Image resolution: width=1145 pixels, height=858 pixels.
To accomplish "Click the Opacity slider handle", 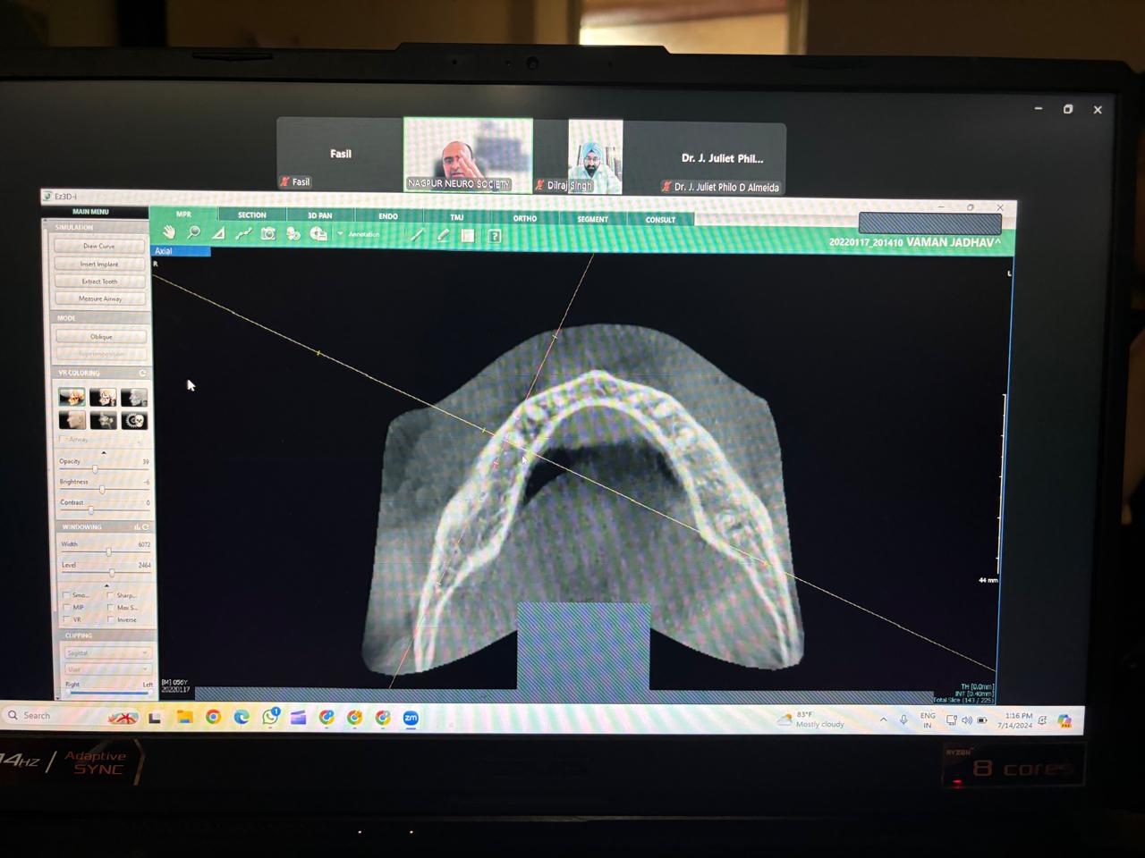I will pyautogui.click(x=95, y=469).
